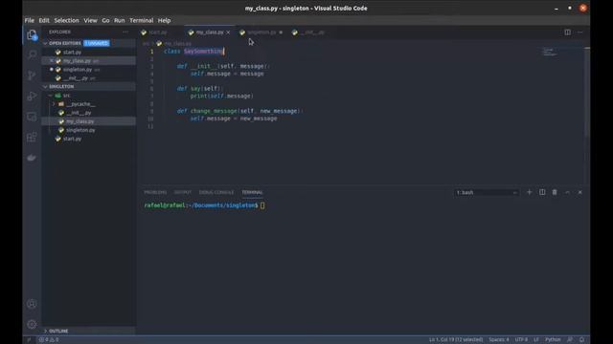Change language mode via Python status
Viewport: 613px width, 344px height.
click(553, 340)
